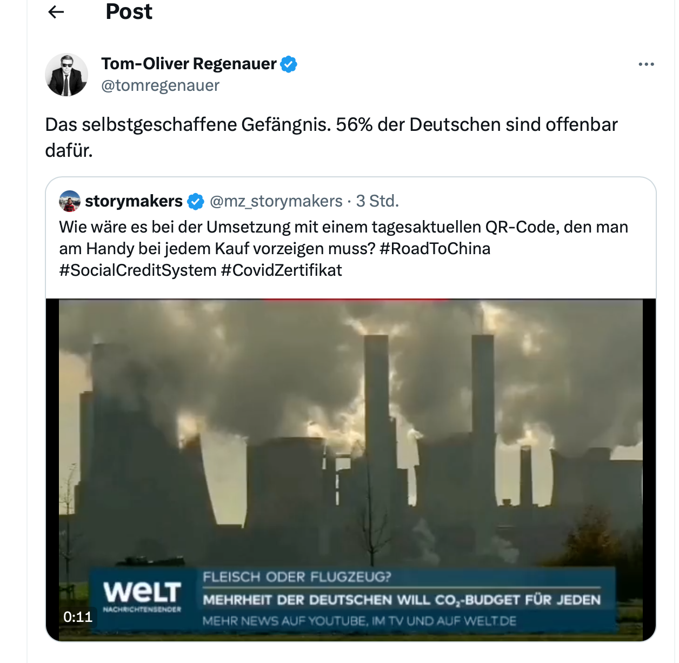
Task: Click the 3 Std. timestamp
Action: coord(377,201)
